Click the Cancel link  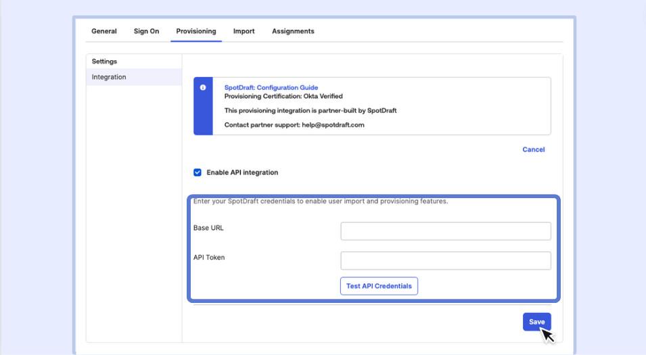534,149
